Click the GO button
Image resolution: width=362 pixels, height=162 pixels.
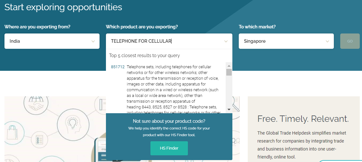coord(350,41)
